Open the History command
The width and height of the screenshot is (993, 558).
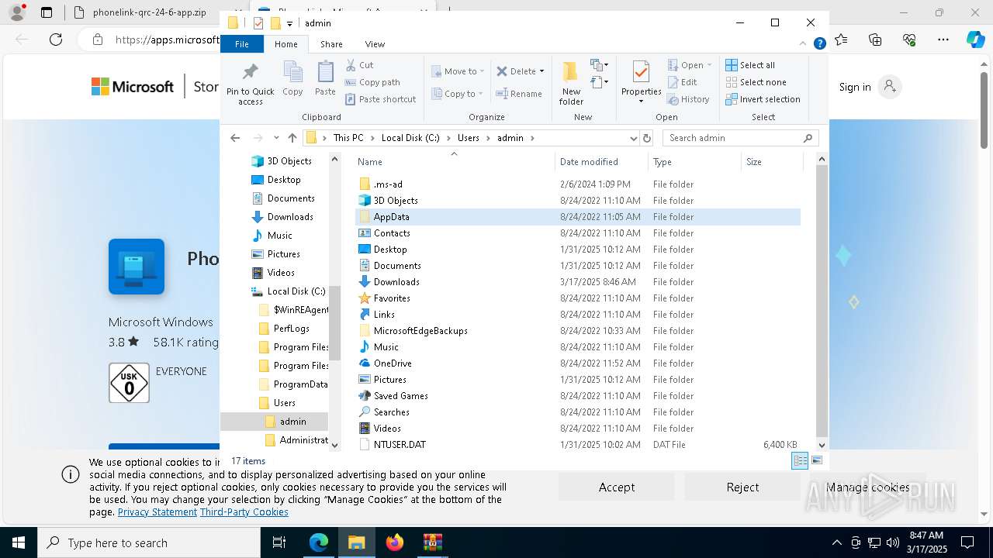pyautogui.click(x=688, y=99)
